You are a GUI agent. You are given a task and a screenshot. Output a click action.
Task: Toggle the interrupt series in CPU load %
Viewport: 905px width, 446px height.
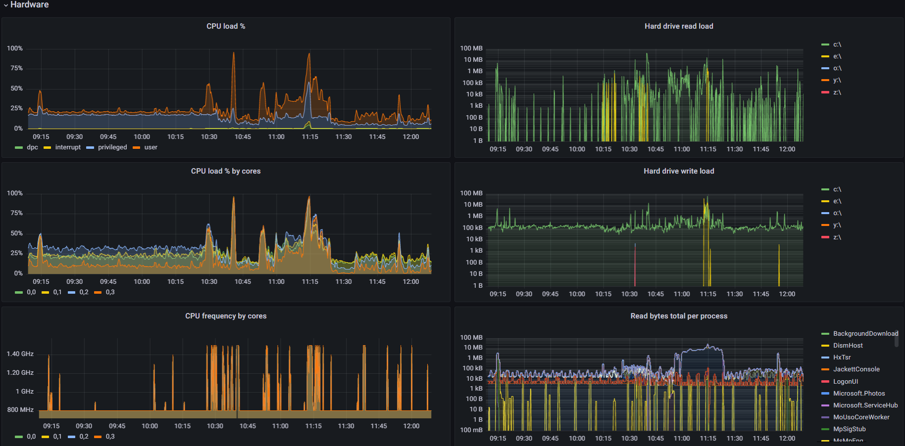click(x=68, y=147)
